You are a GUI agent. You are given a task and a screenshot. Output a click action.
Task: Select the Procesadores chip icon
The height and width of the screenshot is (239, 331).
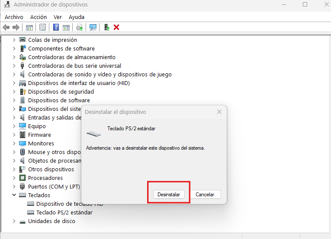(22, 178)
